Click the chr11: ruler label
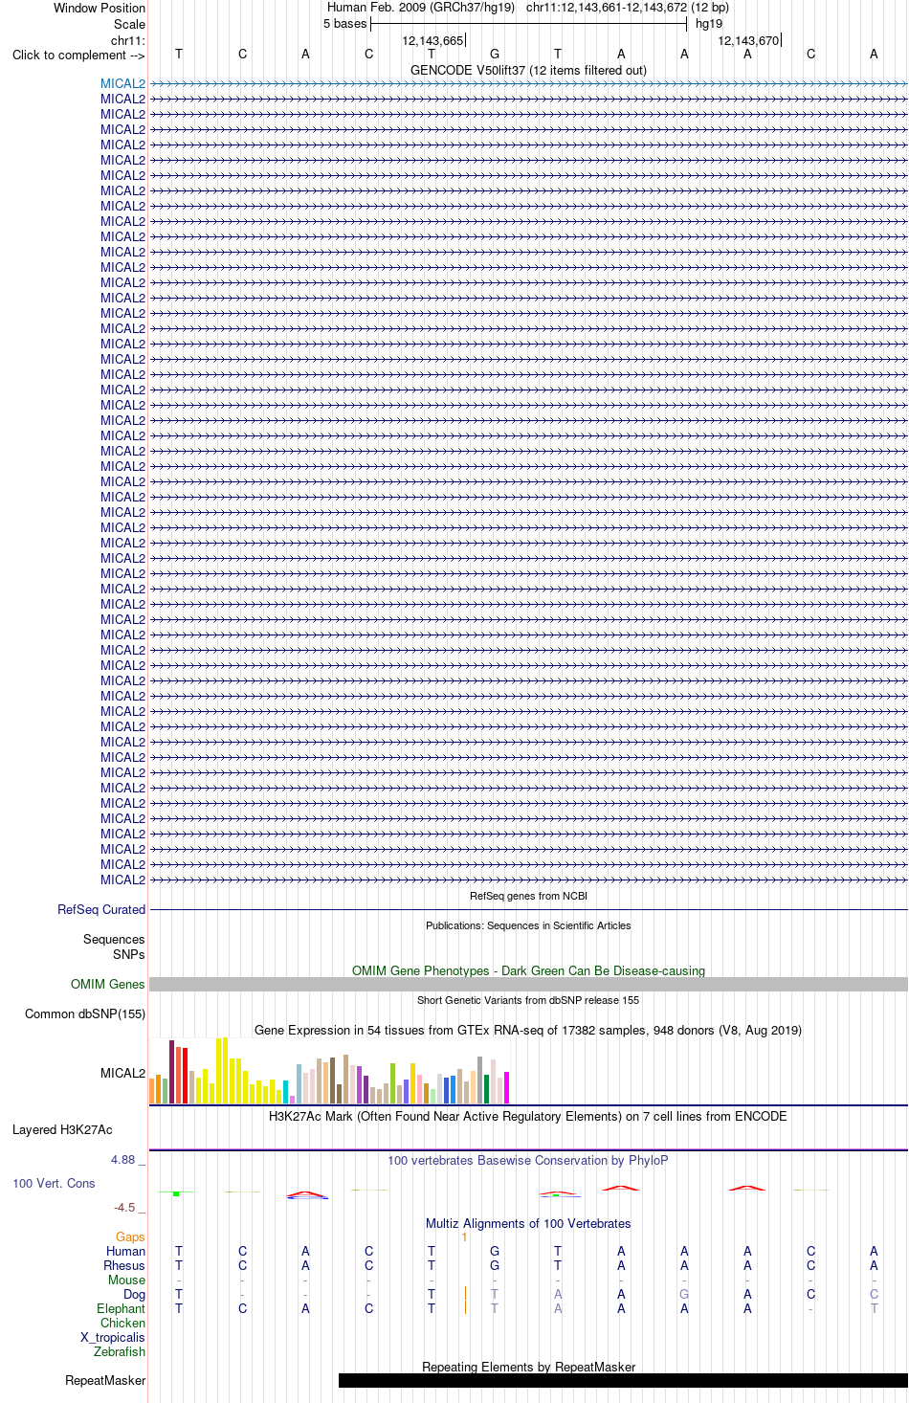The width and height of the screenshot is (909, 1403). click(128, 40)
